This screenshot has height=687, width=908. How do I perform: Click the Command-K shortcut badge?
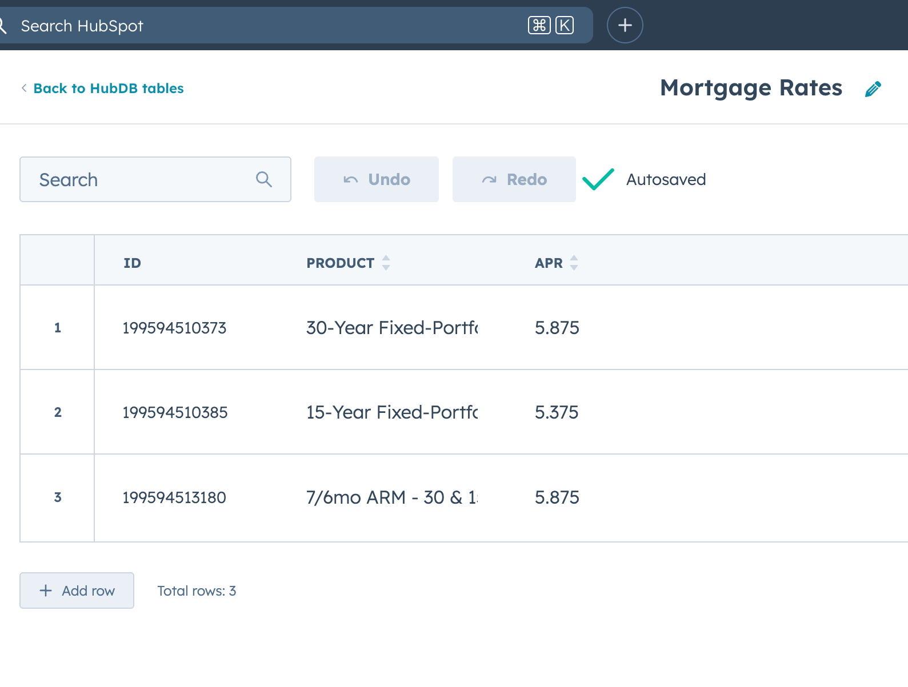[x=551, y=25]
